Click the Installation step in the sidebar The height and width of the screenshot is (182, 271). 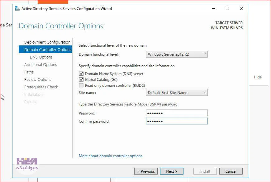pos(33,95)
